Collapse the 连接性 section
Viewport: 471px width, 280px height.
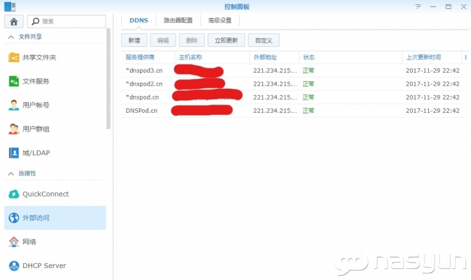(11, 174)
